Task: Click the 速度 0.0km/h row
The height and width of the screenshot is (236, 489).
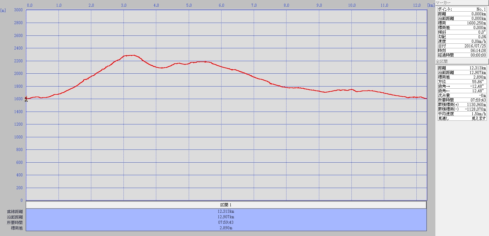Action: click(462, 41)
